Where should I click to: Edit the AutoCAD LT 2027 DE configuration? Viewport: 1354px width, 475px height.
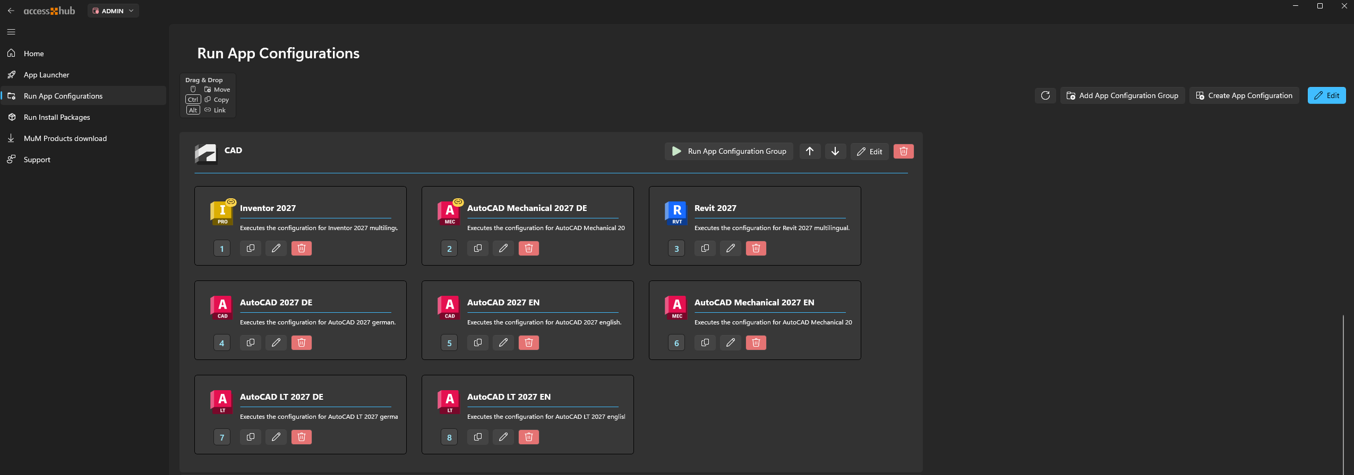coord(276,437)
